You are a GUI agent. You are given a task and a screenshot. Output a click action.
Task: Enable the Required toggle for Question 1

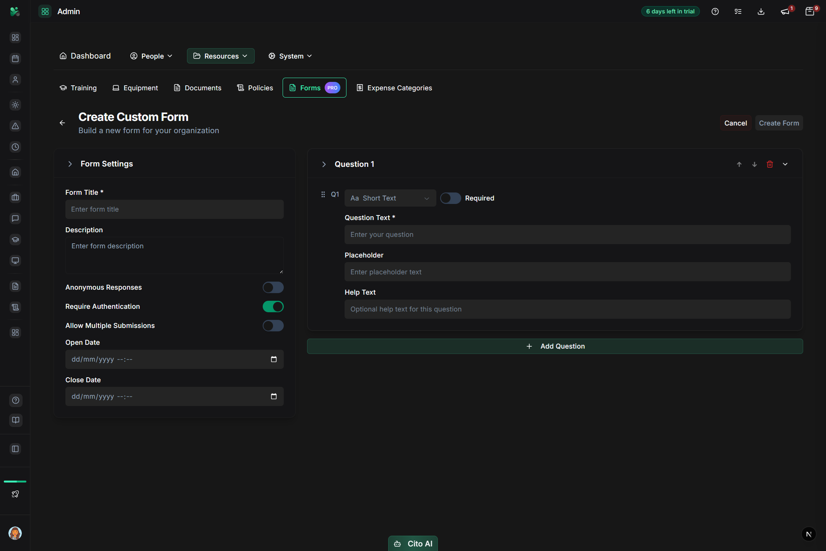tap(450, 198)
